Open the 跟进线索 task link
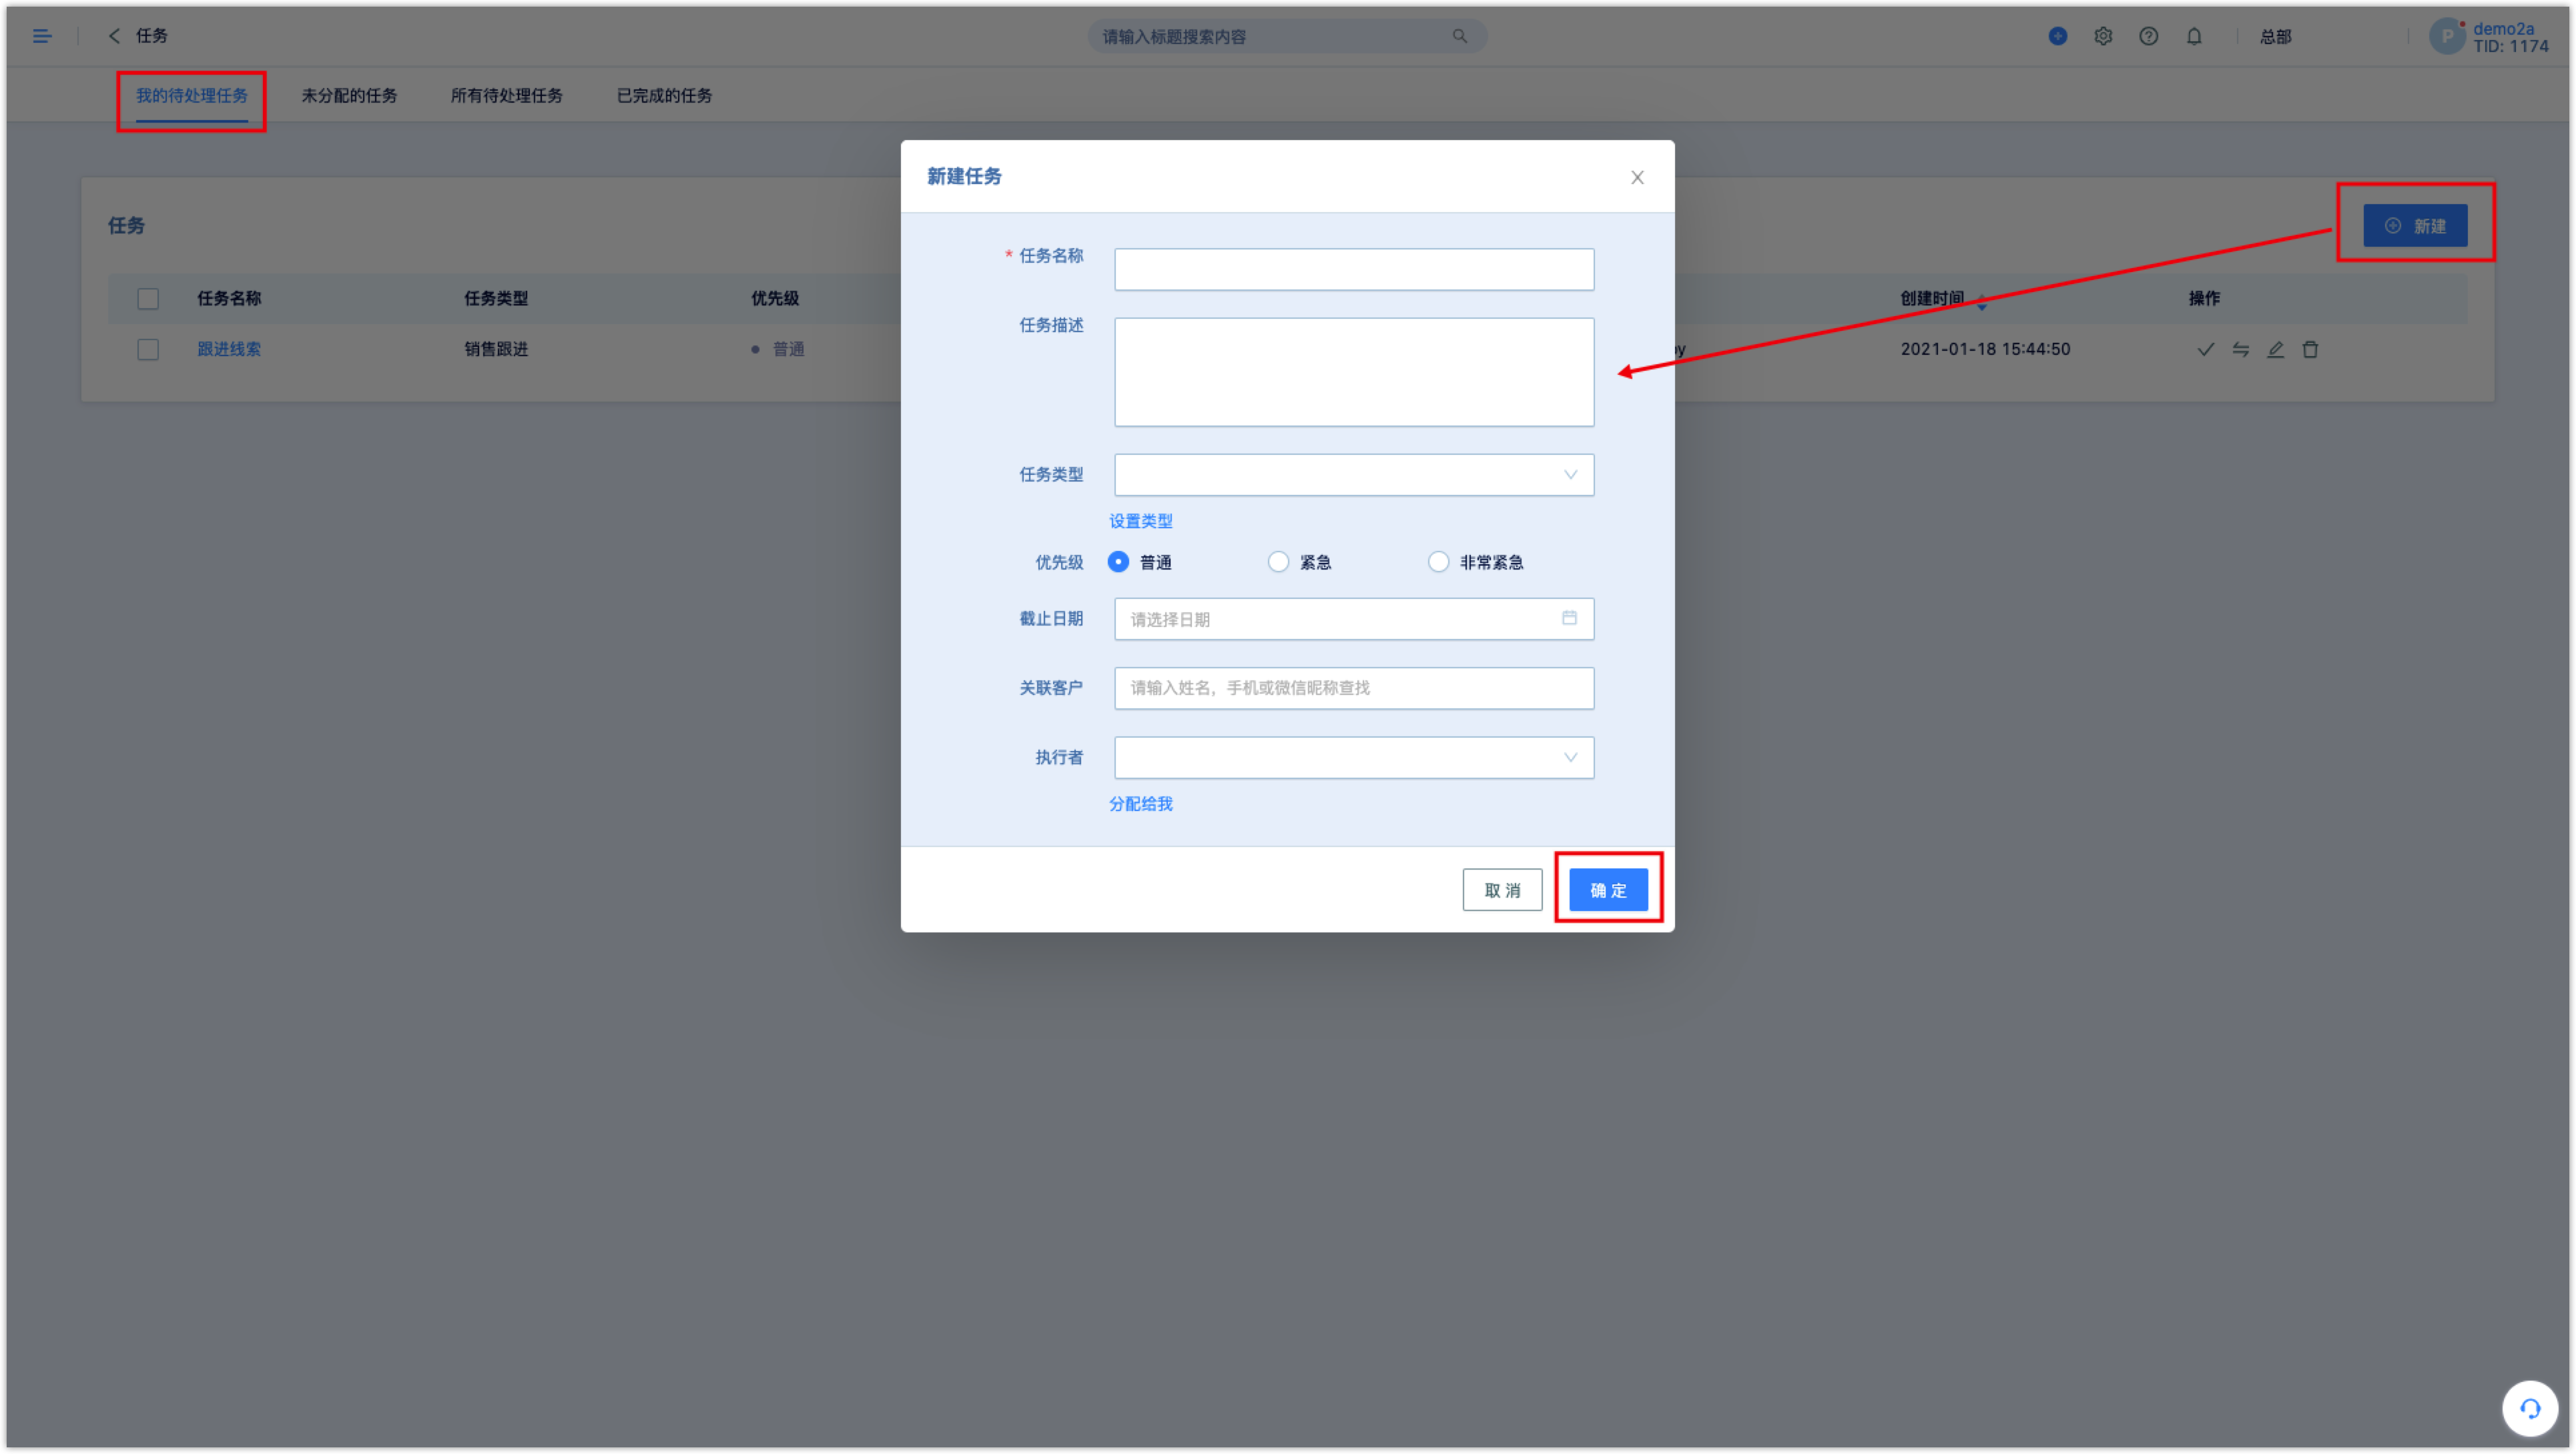Image resolution: width=2576 pixels, height=1454 pixels. [229, 349]
